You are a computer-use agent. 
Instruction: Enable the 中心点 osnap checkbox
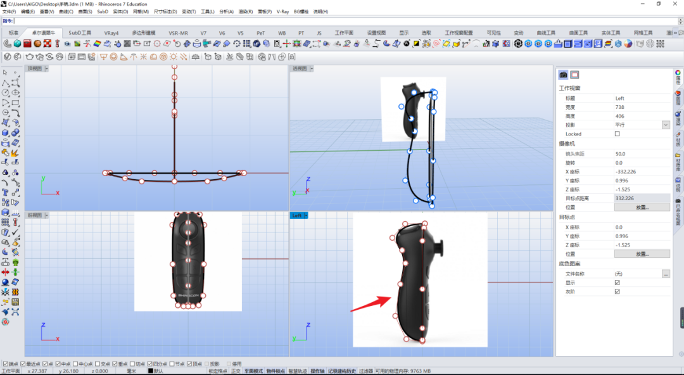point(75,364)
